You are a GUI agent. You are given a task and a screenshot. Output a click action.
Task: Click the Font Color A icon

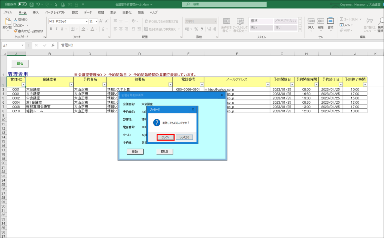pos(92,29)
